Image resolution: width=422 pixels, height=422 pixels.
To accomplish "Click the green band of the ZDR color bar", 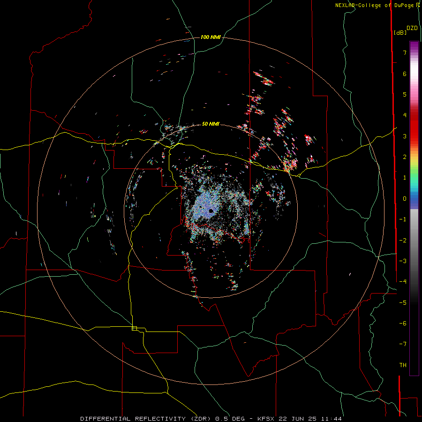I will click(414, 172).
